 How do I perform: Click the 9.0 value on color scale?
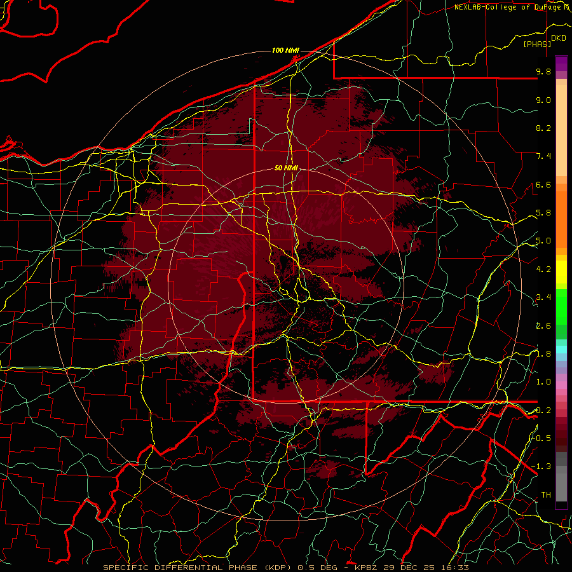pos(543,100)
